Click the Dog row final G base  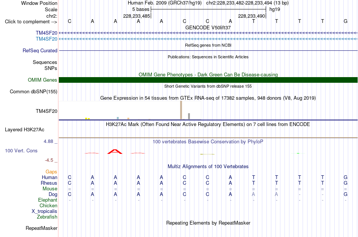(346, 194)
